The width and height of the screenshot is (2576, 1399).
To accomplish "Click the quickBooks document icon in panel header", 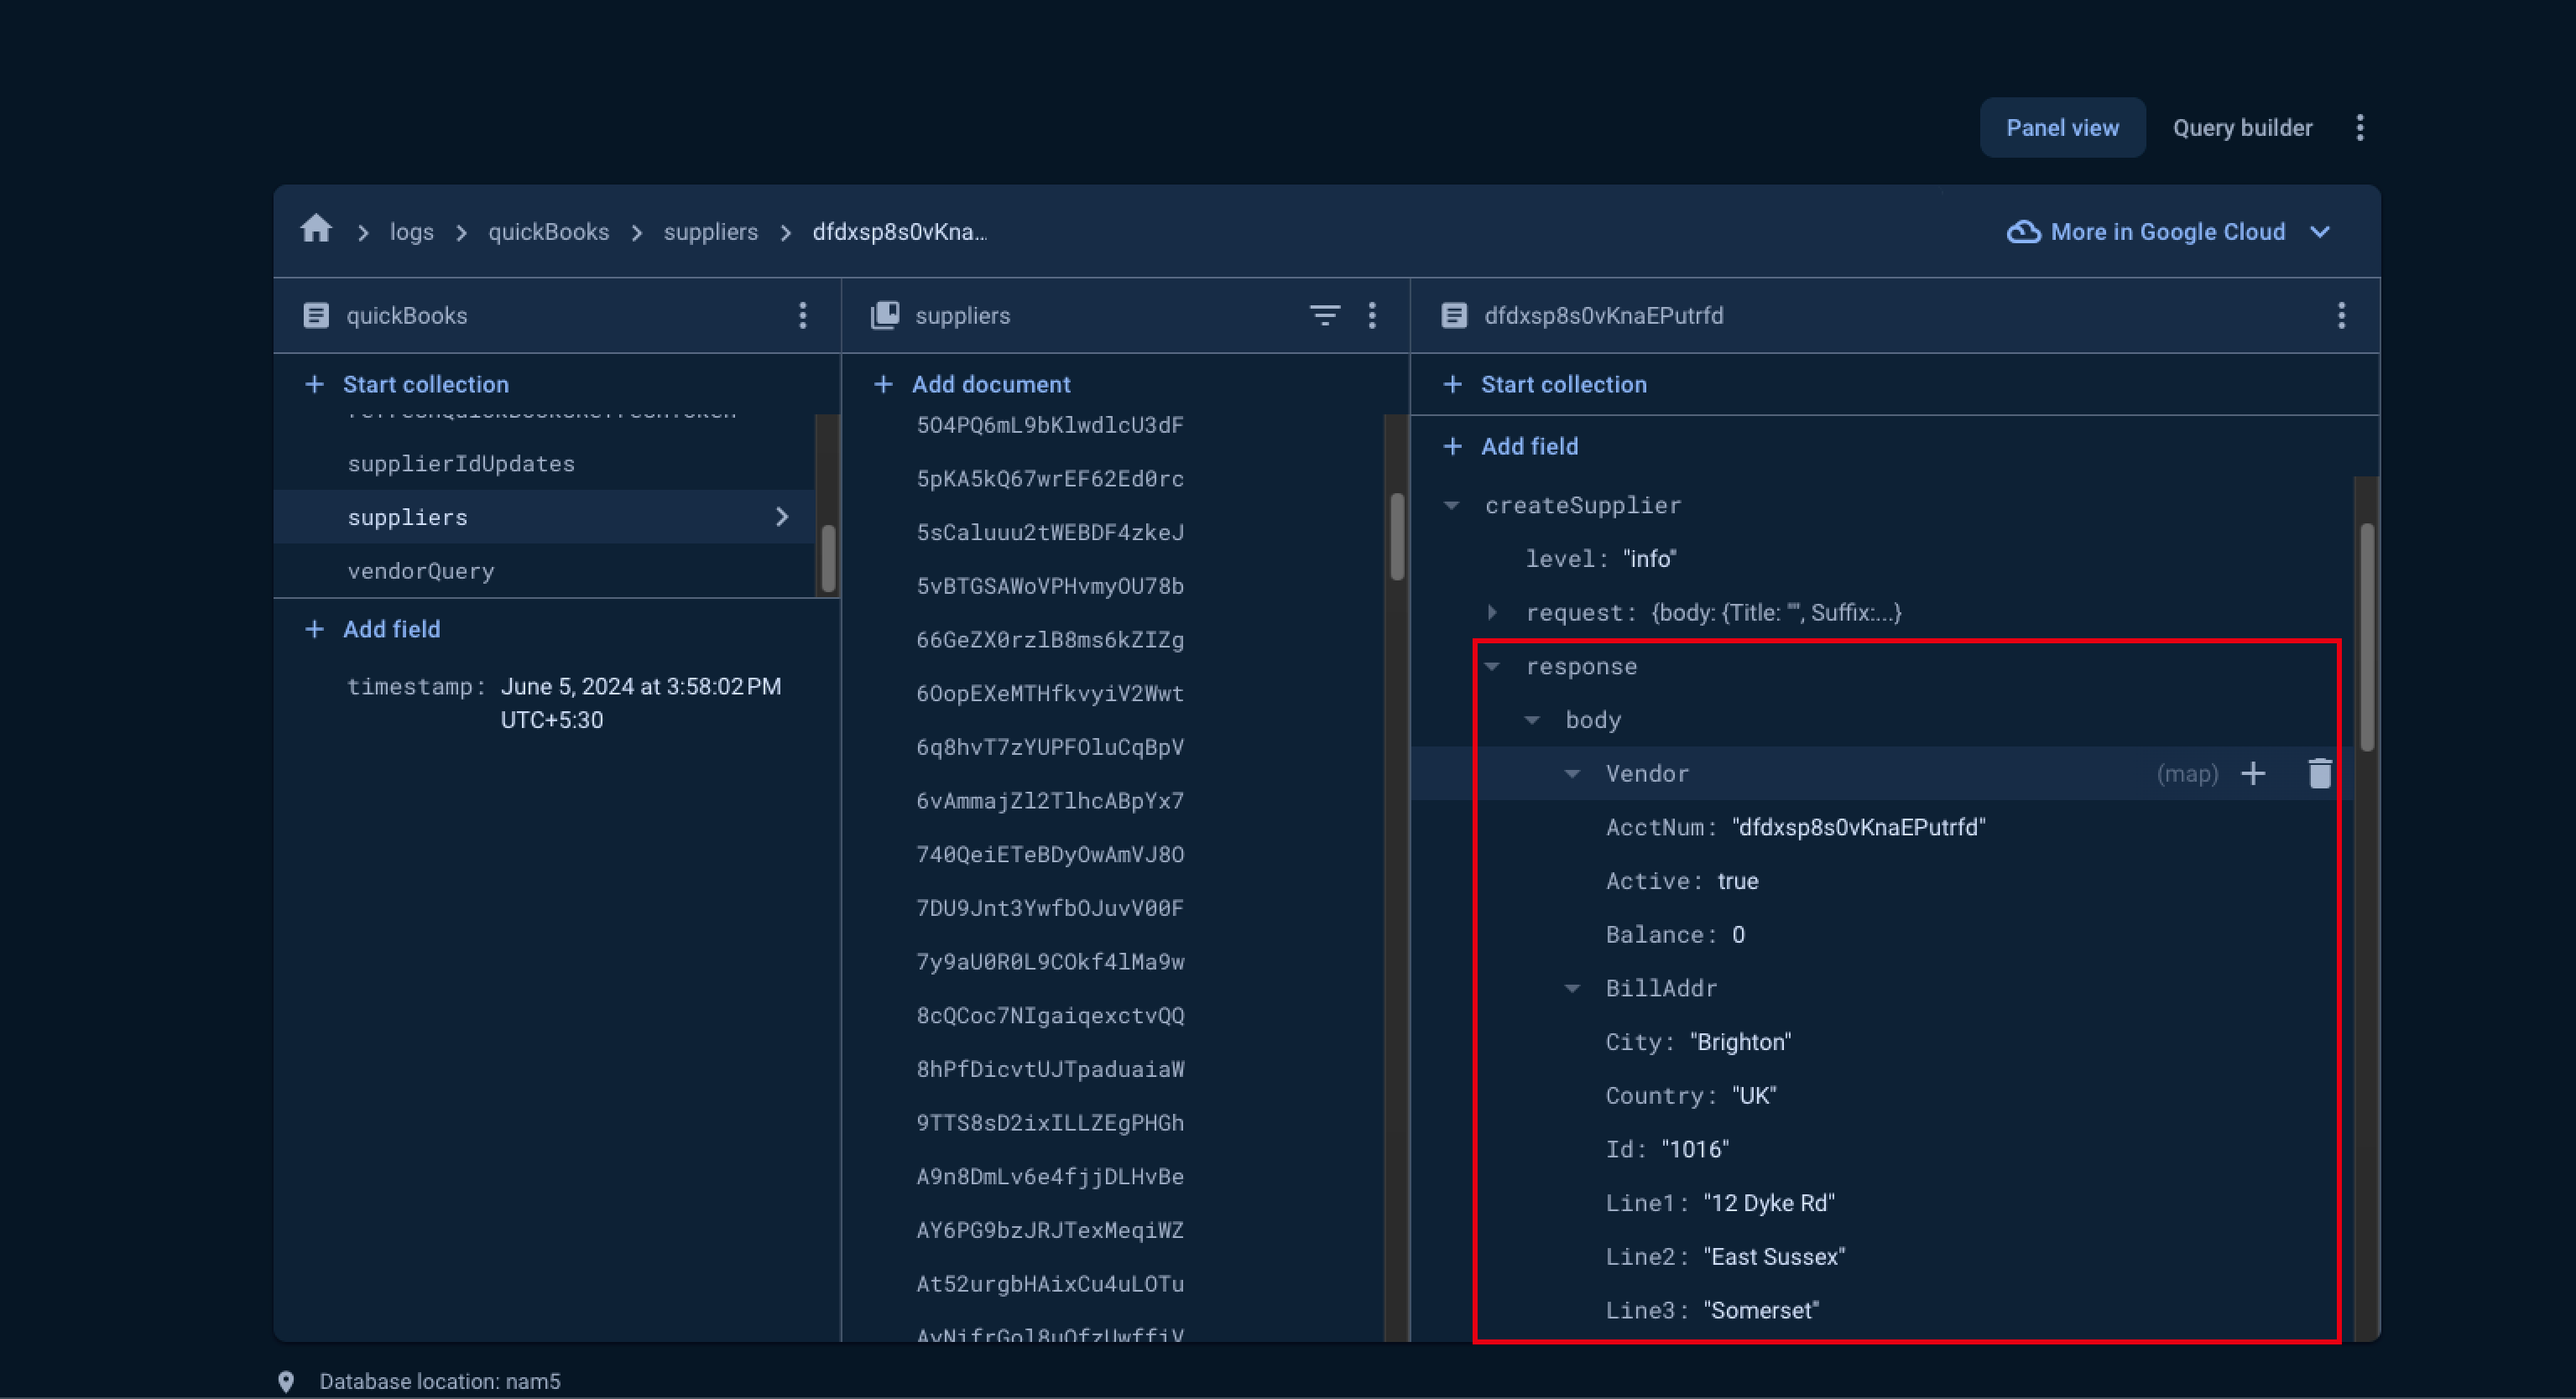I will [316, 315].
